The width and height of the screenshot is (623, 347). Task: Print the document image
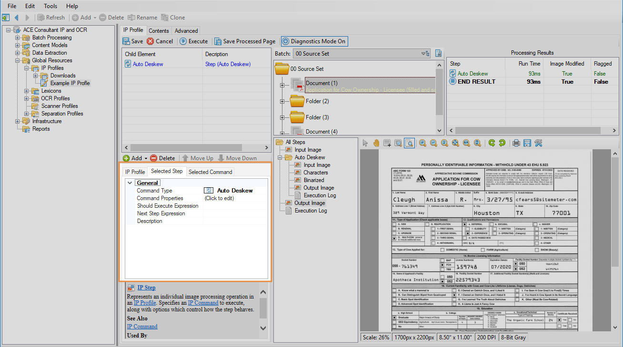point(516,143)
